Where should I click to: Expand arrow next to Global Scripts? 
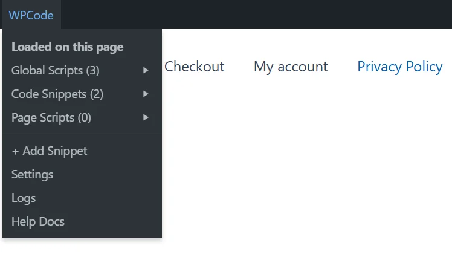tap(146, 70)
